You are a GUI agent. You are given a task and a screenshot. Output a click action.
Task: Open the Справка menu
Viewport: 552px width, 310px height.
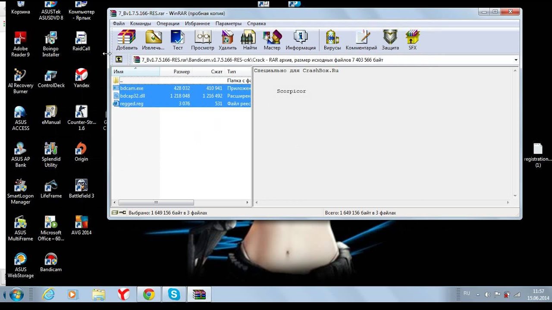[257, 23]
